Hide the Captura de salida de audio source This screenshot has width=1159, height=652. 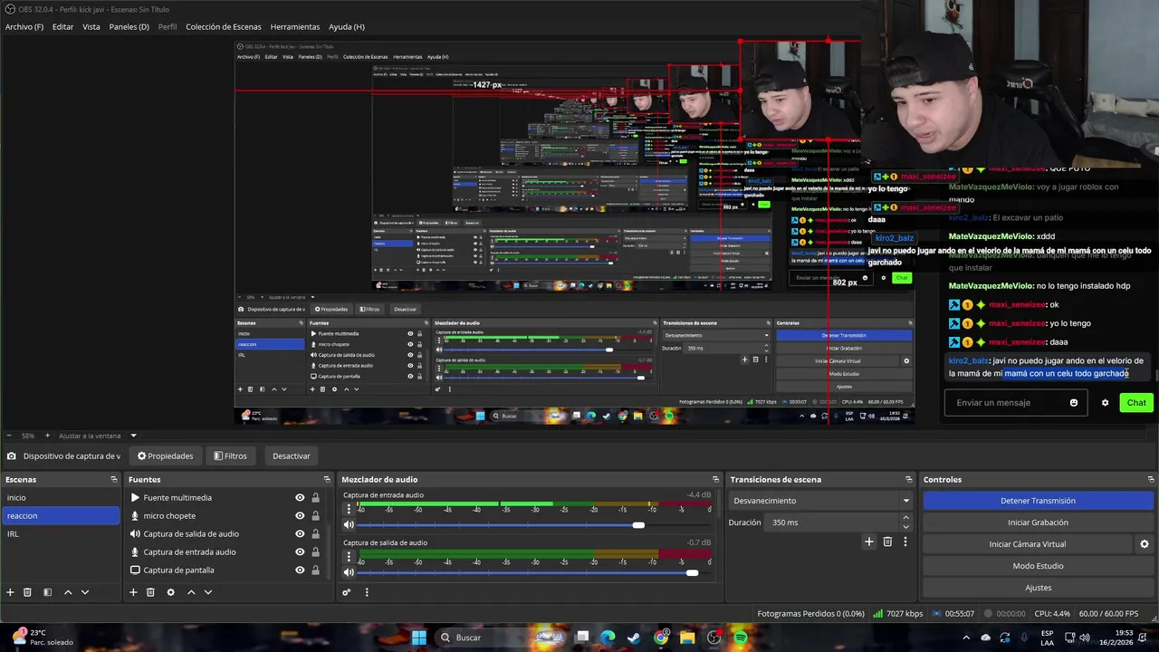pyautogui.click(x=300, y=533)
